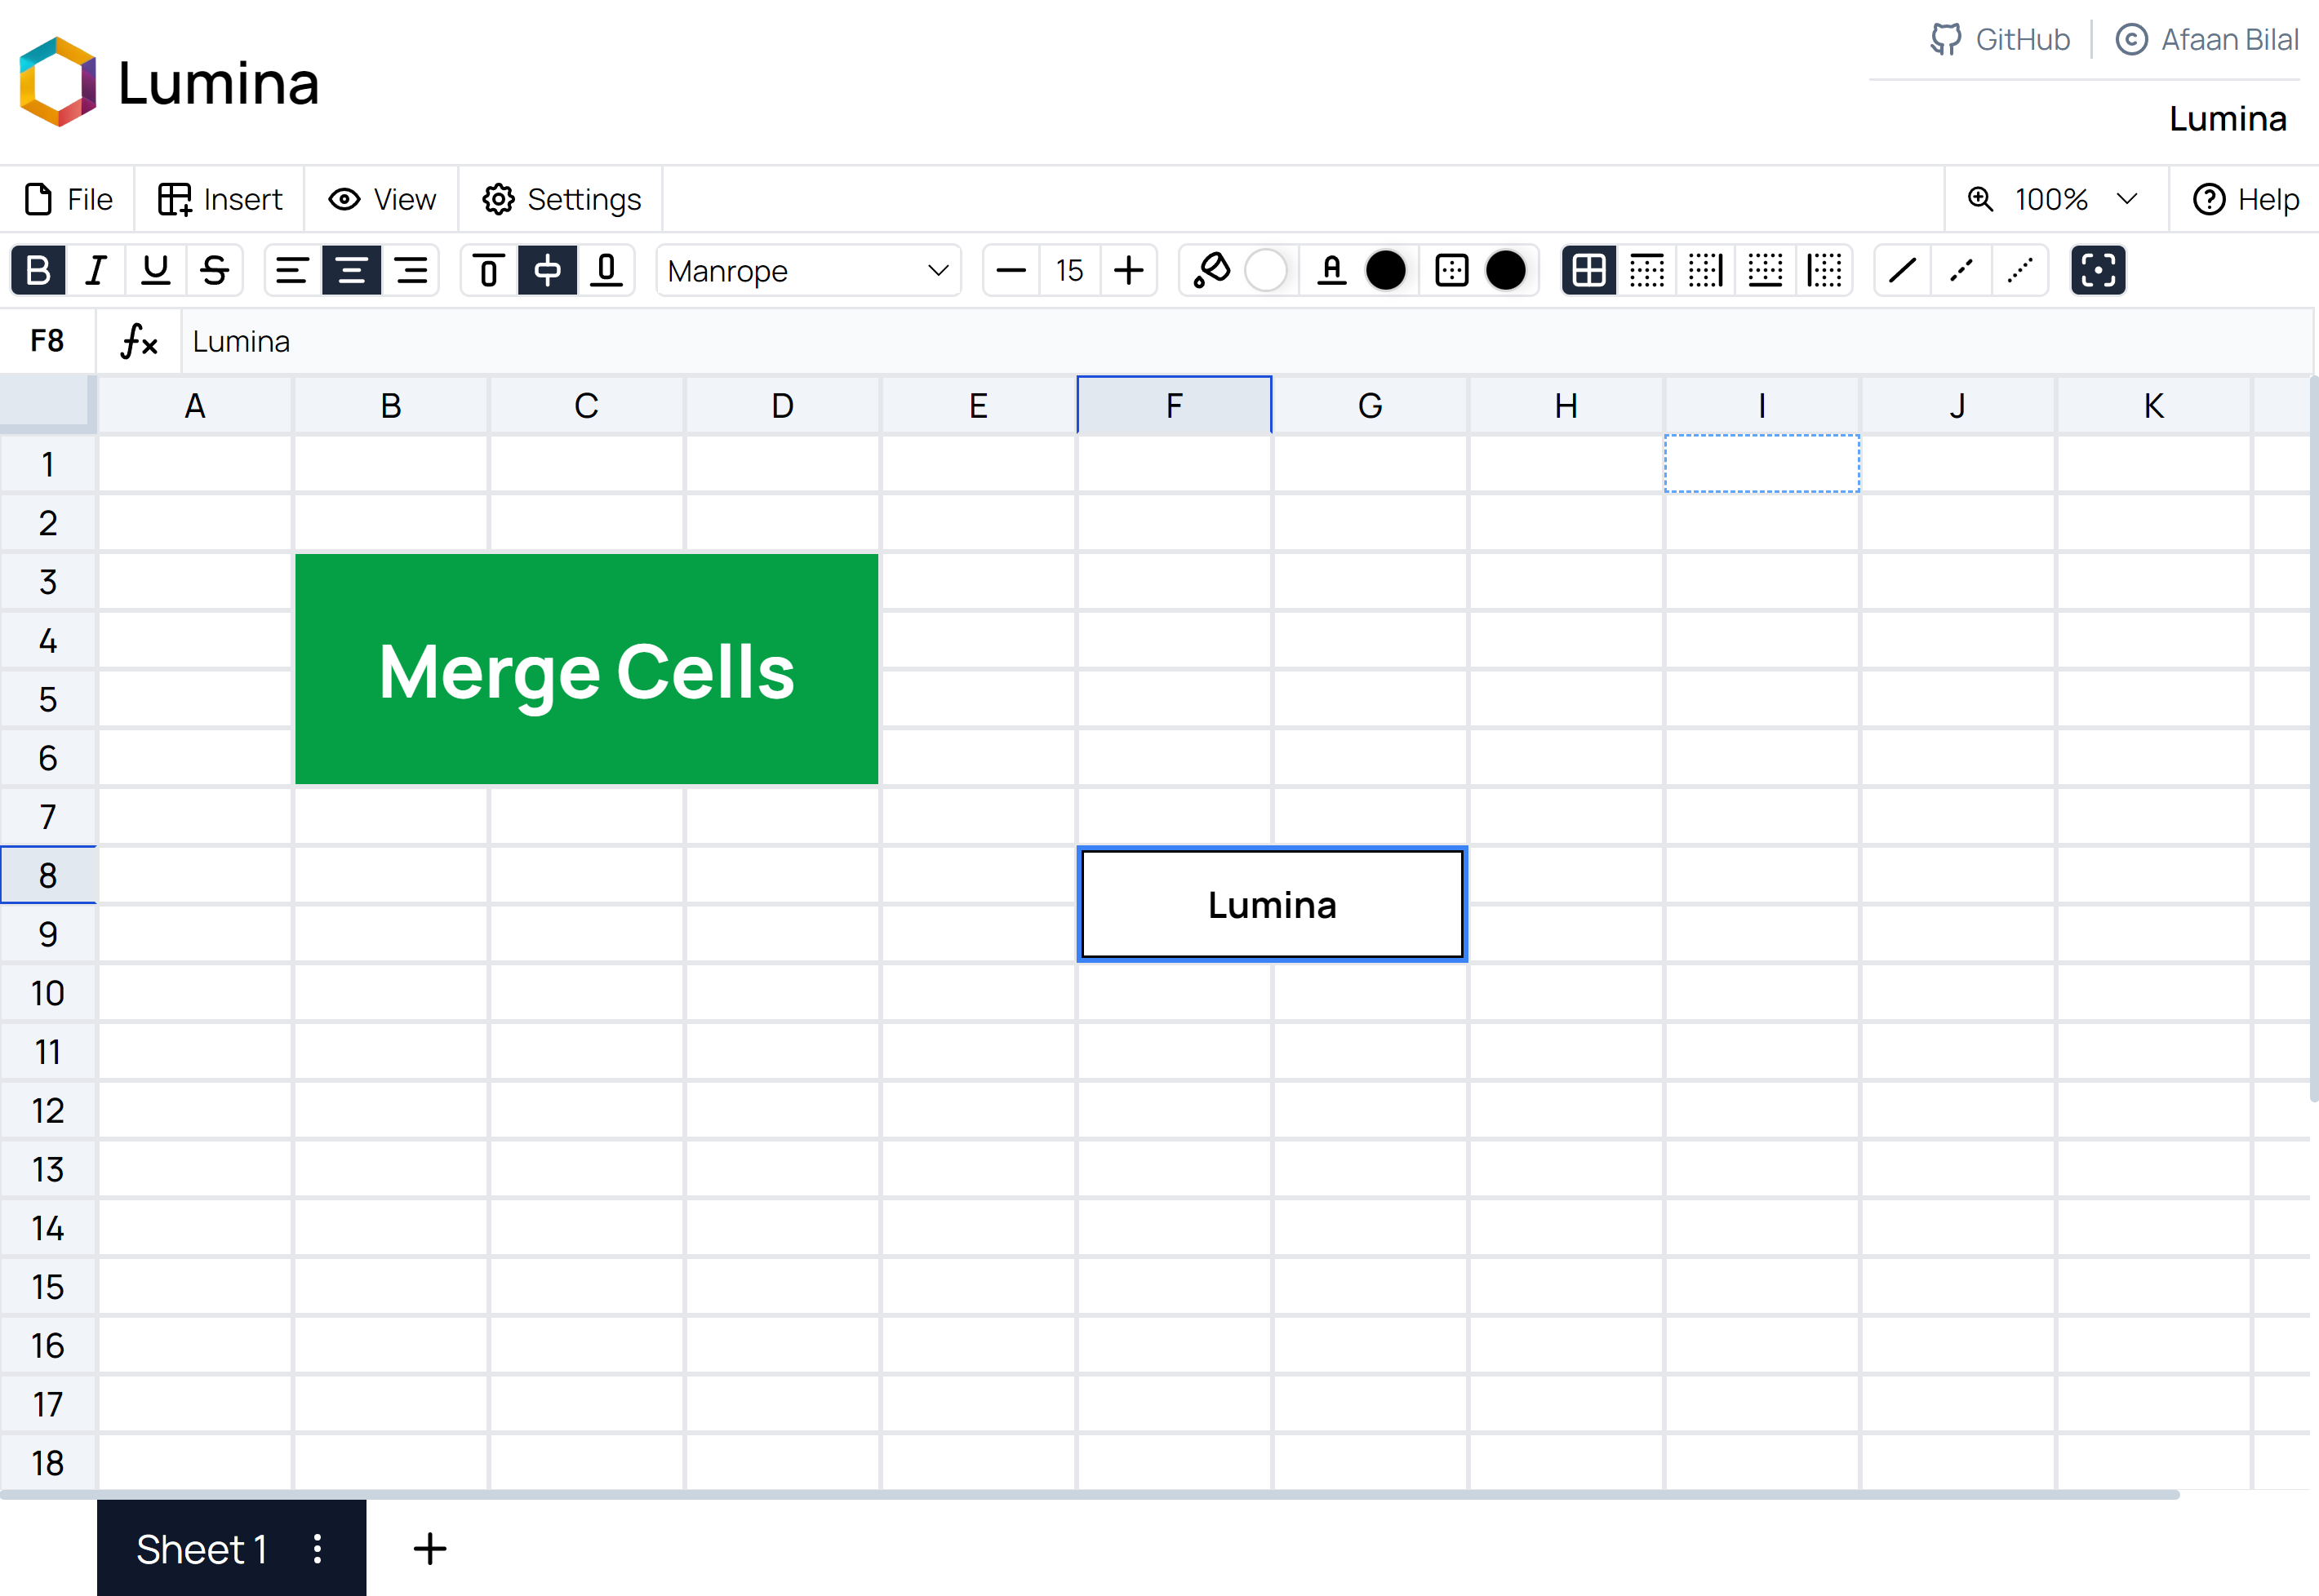Align cell text to the right
Viewport: 2319px width, 1596px height.
pyautogui.click(x=411, y=270)
